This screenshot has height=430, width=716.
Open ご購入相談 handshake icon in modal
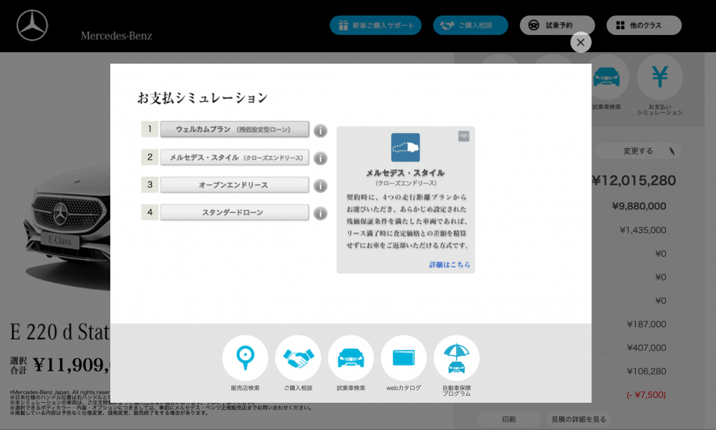click(298, 358)
